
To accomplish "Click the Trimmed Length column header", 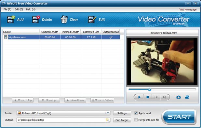I will [x=70, y=32].
